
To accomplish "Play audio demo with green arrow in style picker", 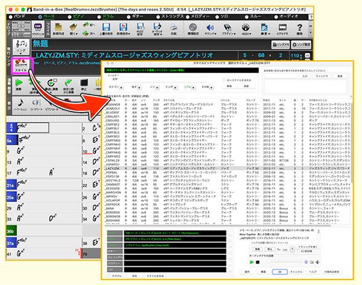I will click(x=252, y=262).
